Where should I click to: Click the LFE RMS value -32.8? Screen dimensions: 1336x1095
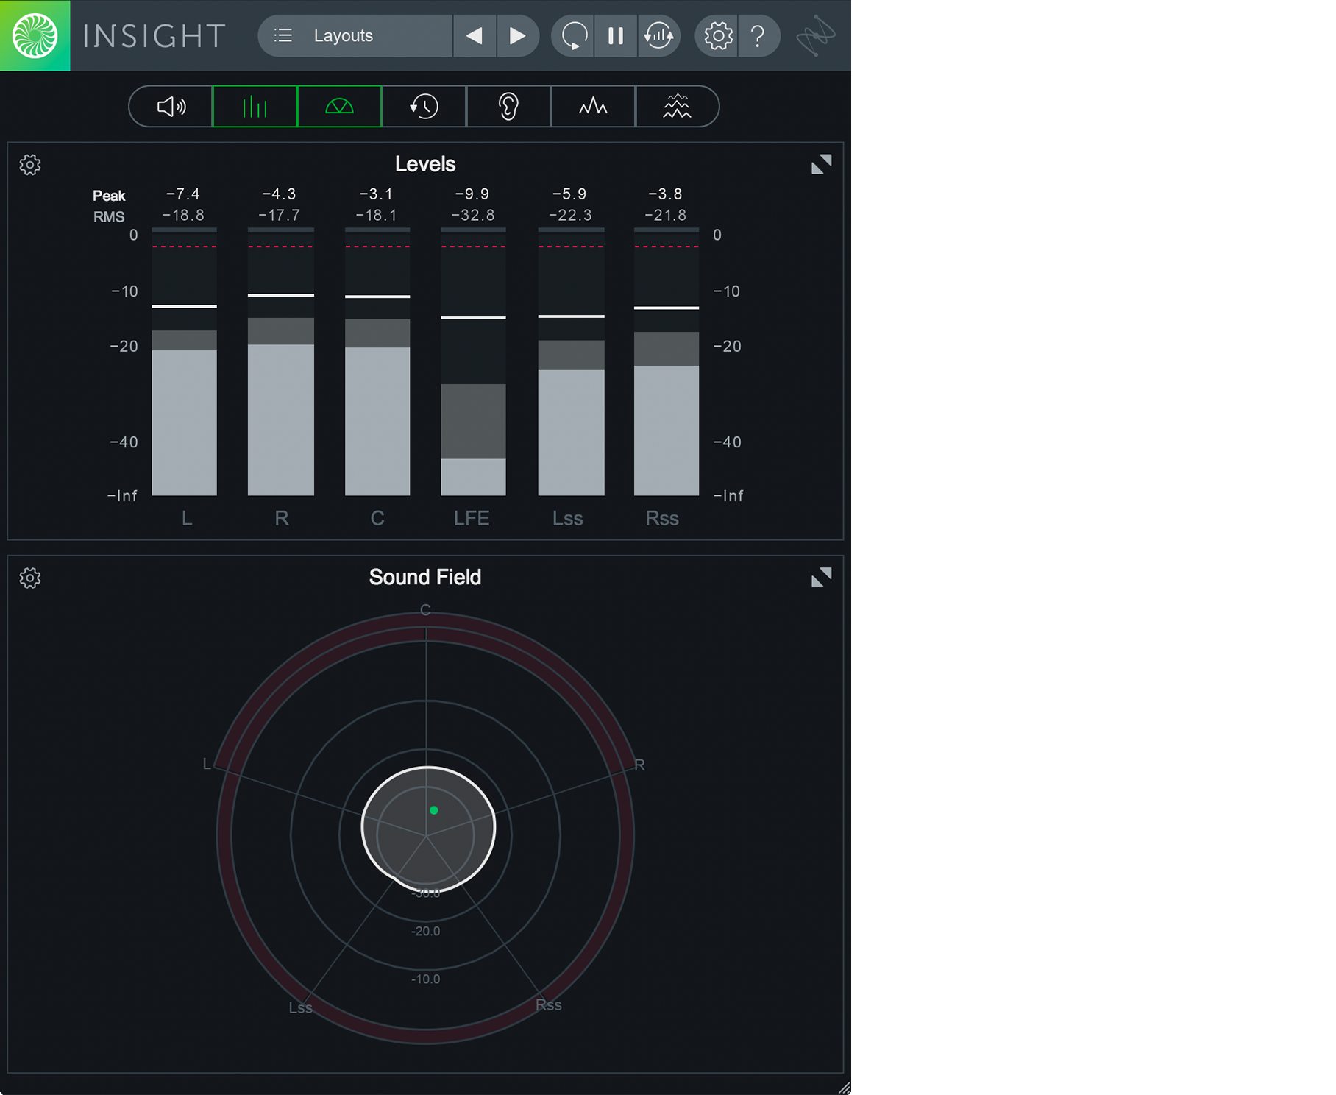pos(473,215)
